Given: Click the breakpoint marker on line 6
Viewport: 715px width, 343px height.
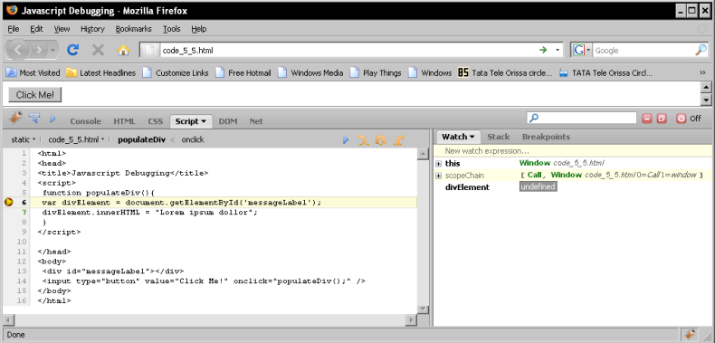Looking at the screenshot, I should (x=9, y=202).
